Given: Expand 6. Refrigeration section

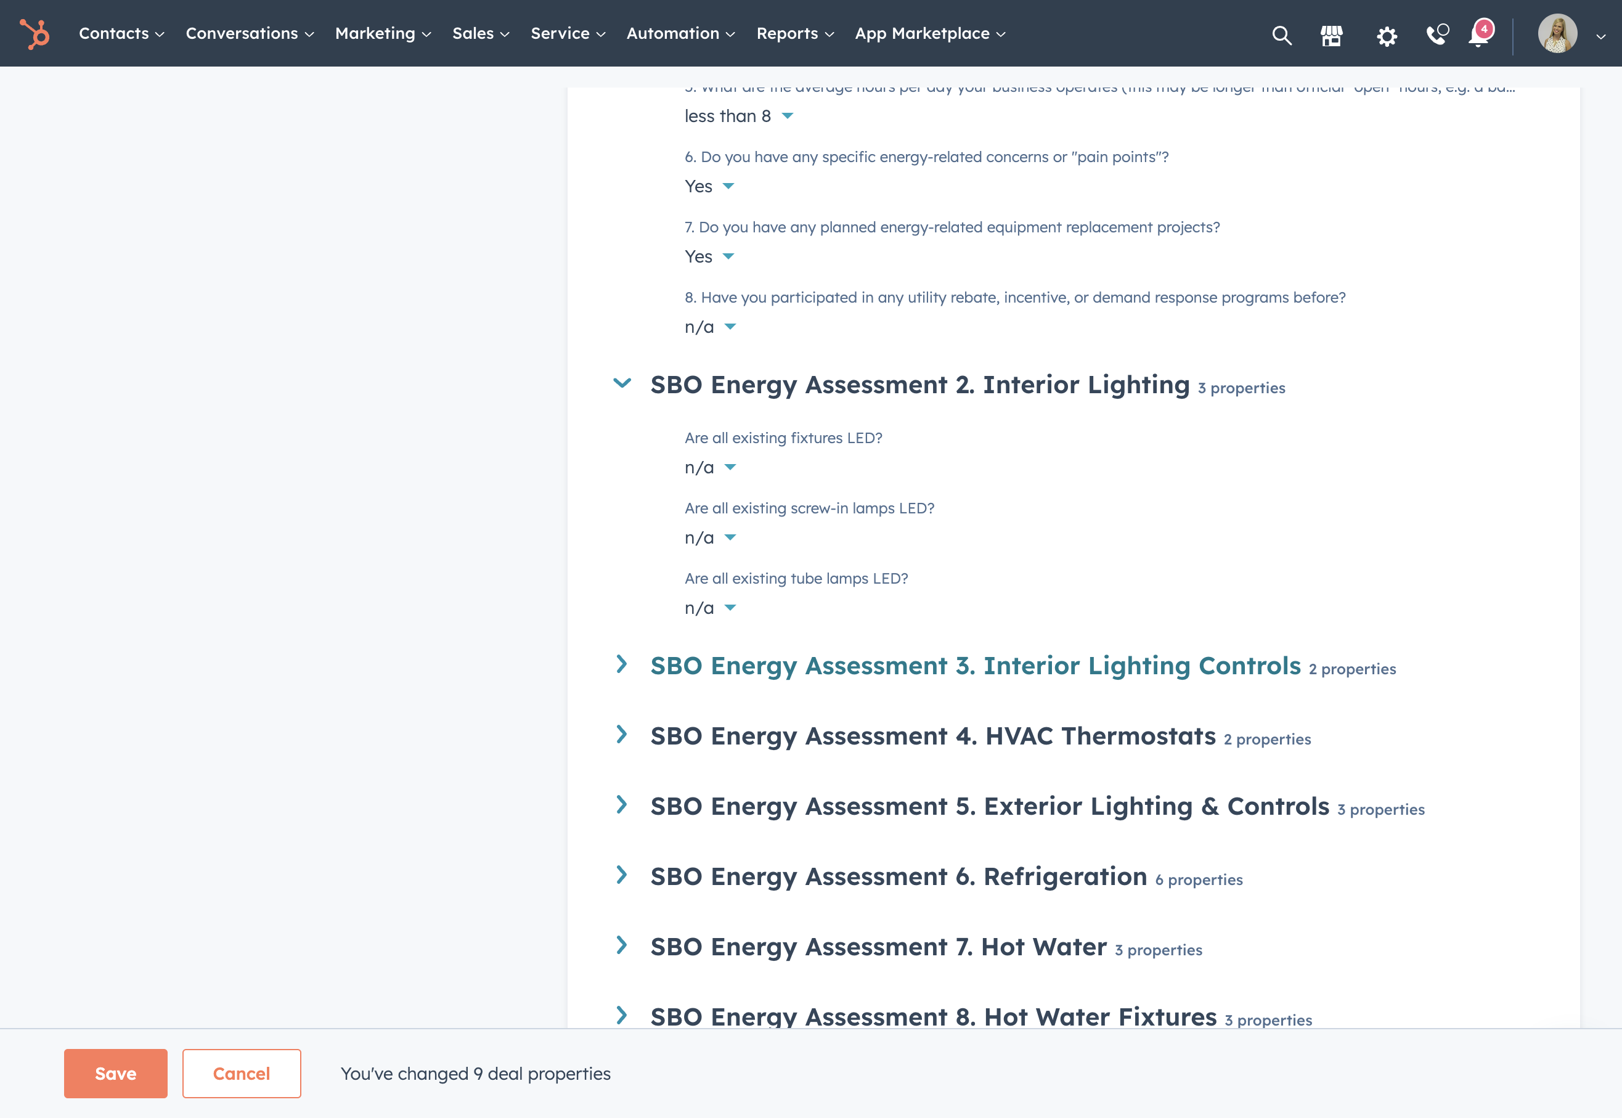Looking at the screenshot, I should pyautogui.click(x=622, y=875).
